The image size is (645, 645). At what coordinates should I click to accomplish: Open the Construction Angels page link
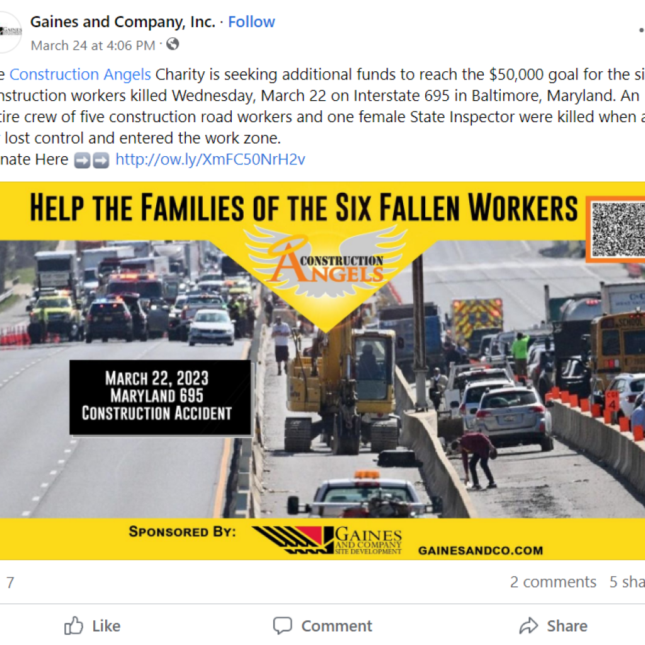[80, 74]
